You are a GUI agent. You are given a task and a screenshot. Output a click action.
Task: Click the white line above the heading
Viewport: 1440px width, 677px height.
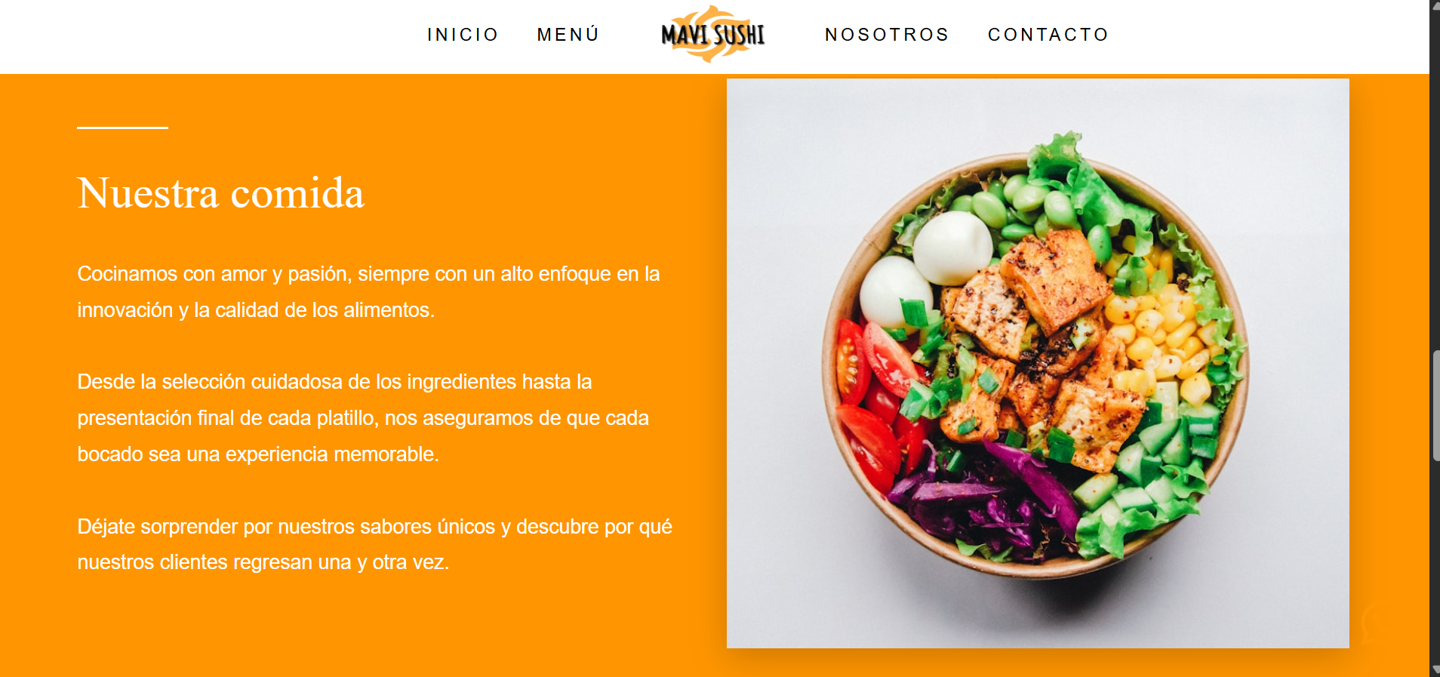pos(122,128)
